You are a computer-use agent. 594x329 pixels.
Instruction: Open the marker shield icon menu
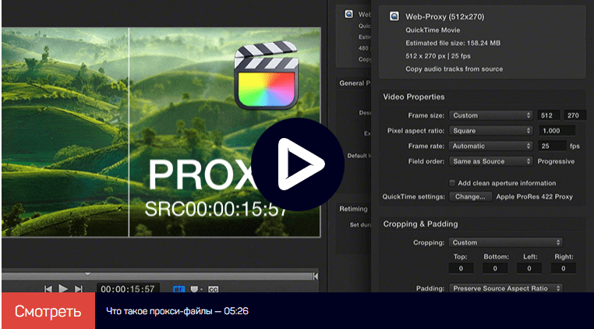click(194, 289)
